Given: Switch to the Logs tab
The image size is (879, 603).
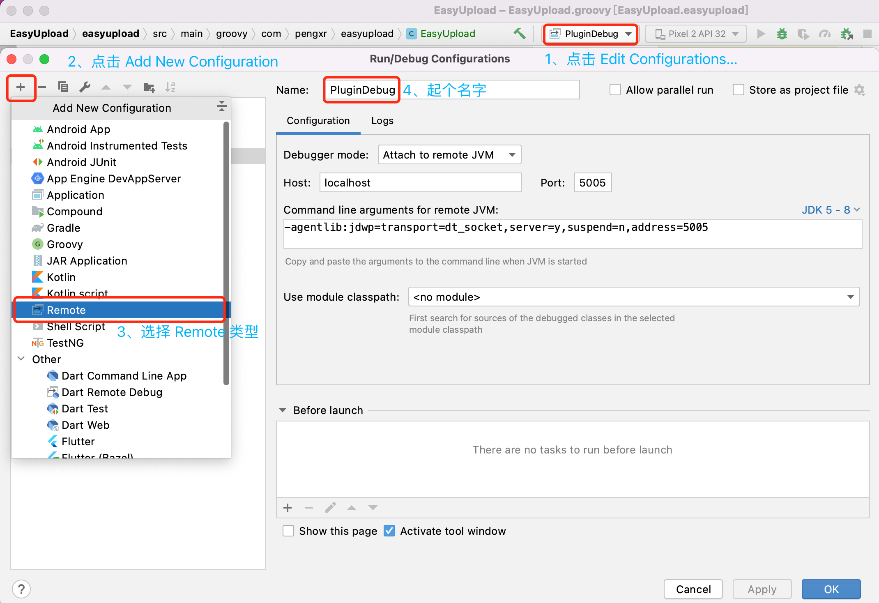Looking at the screenshot, I should click(x=382, y=121).
